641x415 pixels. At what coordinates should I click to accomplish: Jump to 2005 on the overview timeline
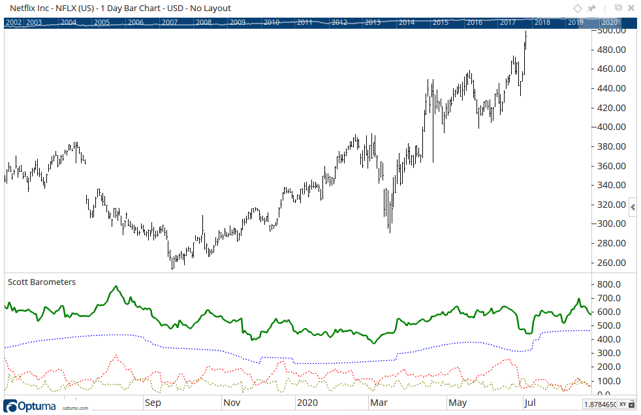pyautogui.click(x=102, y=22)
